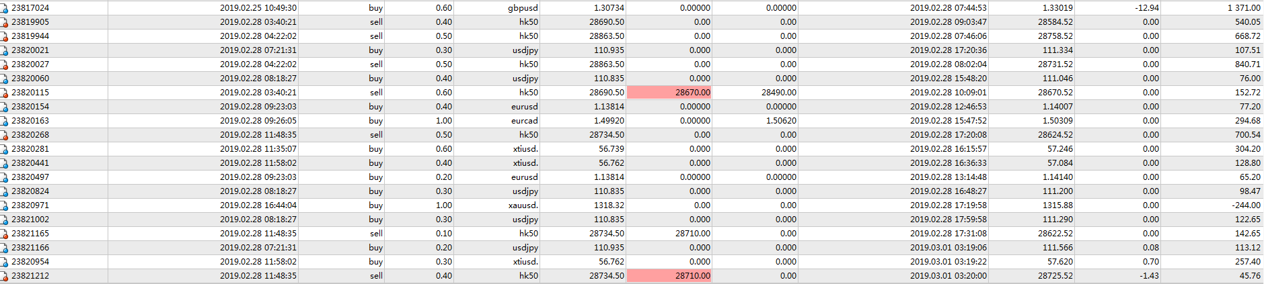Select the 1.50620 take profit value
Viewport: 1264px width, 284px height.
[781, 121]
